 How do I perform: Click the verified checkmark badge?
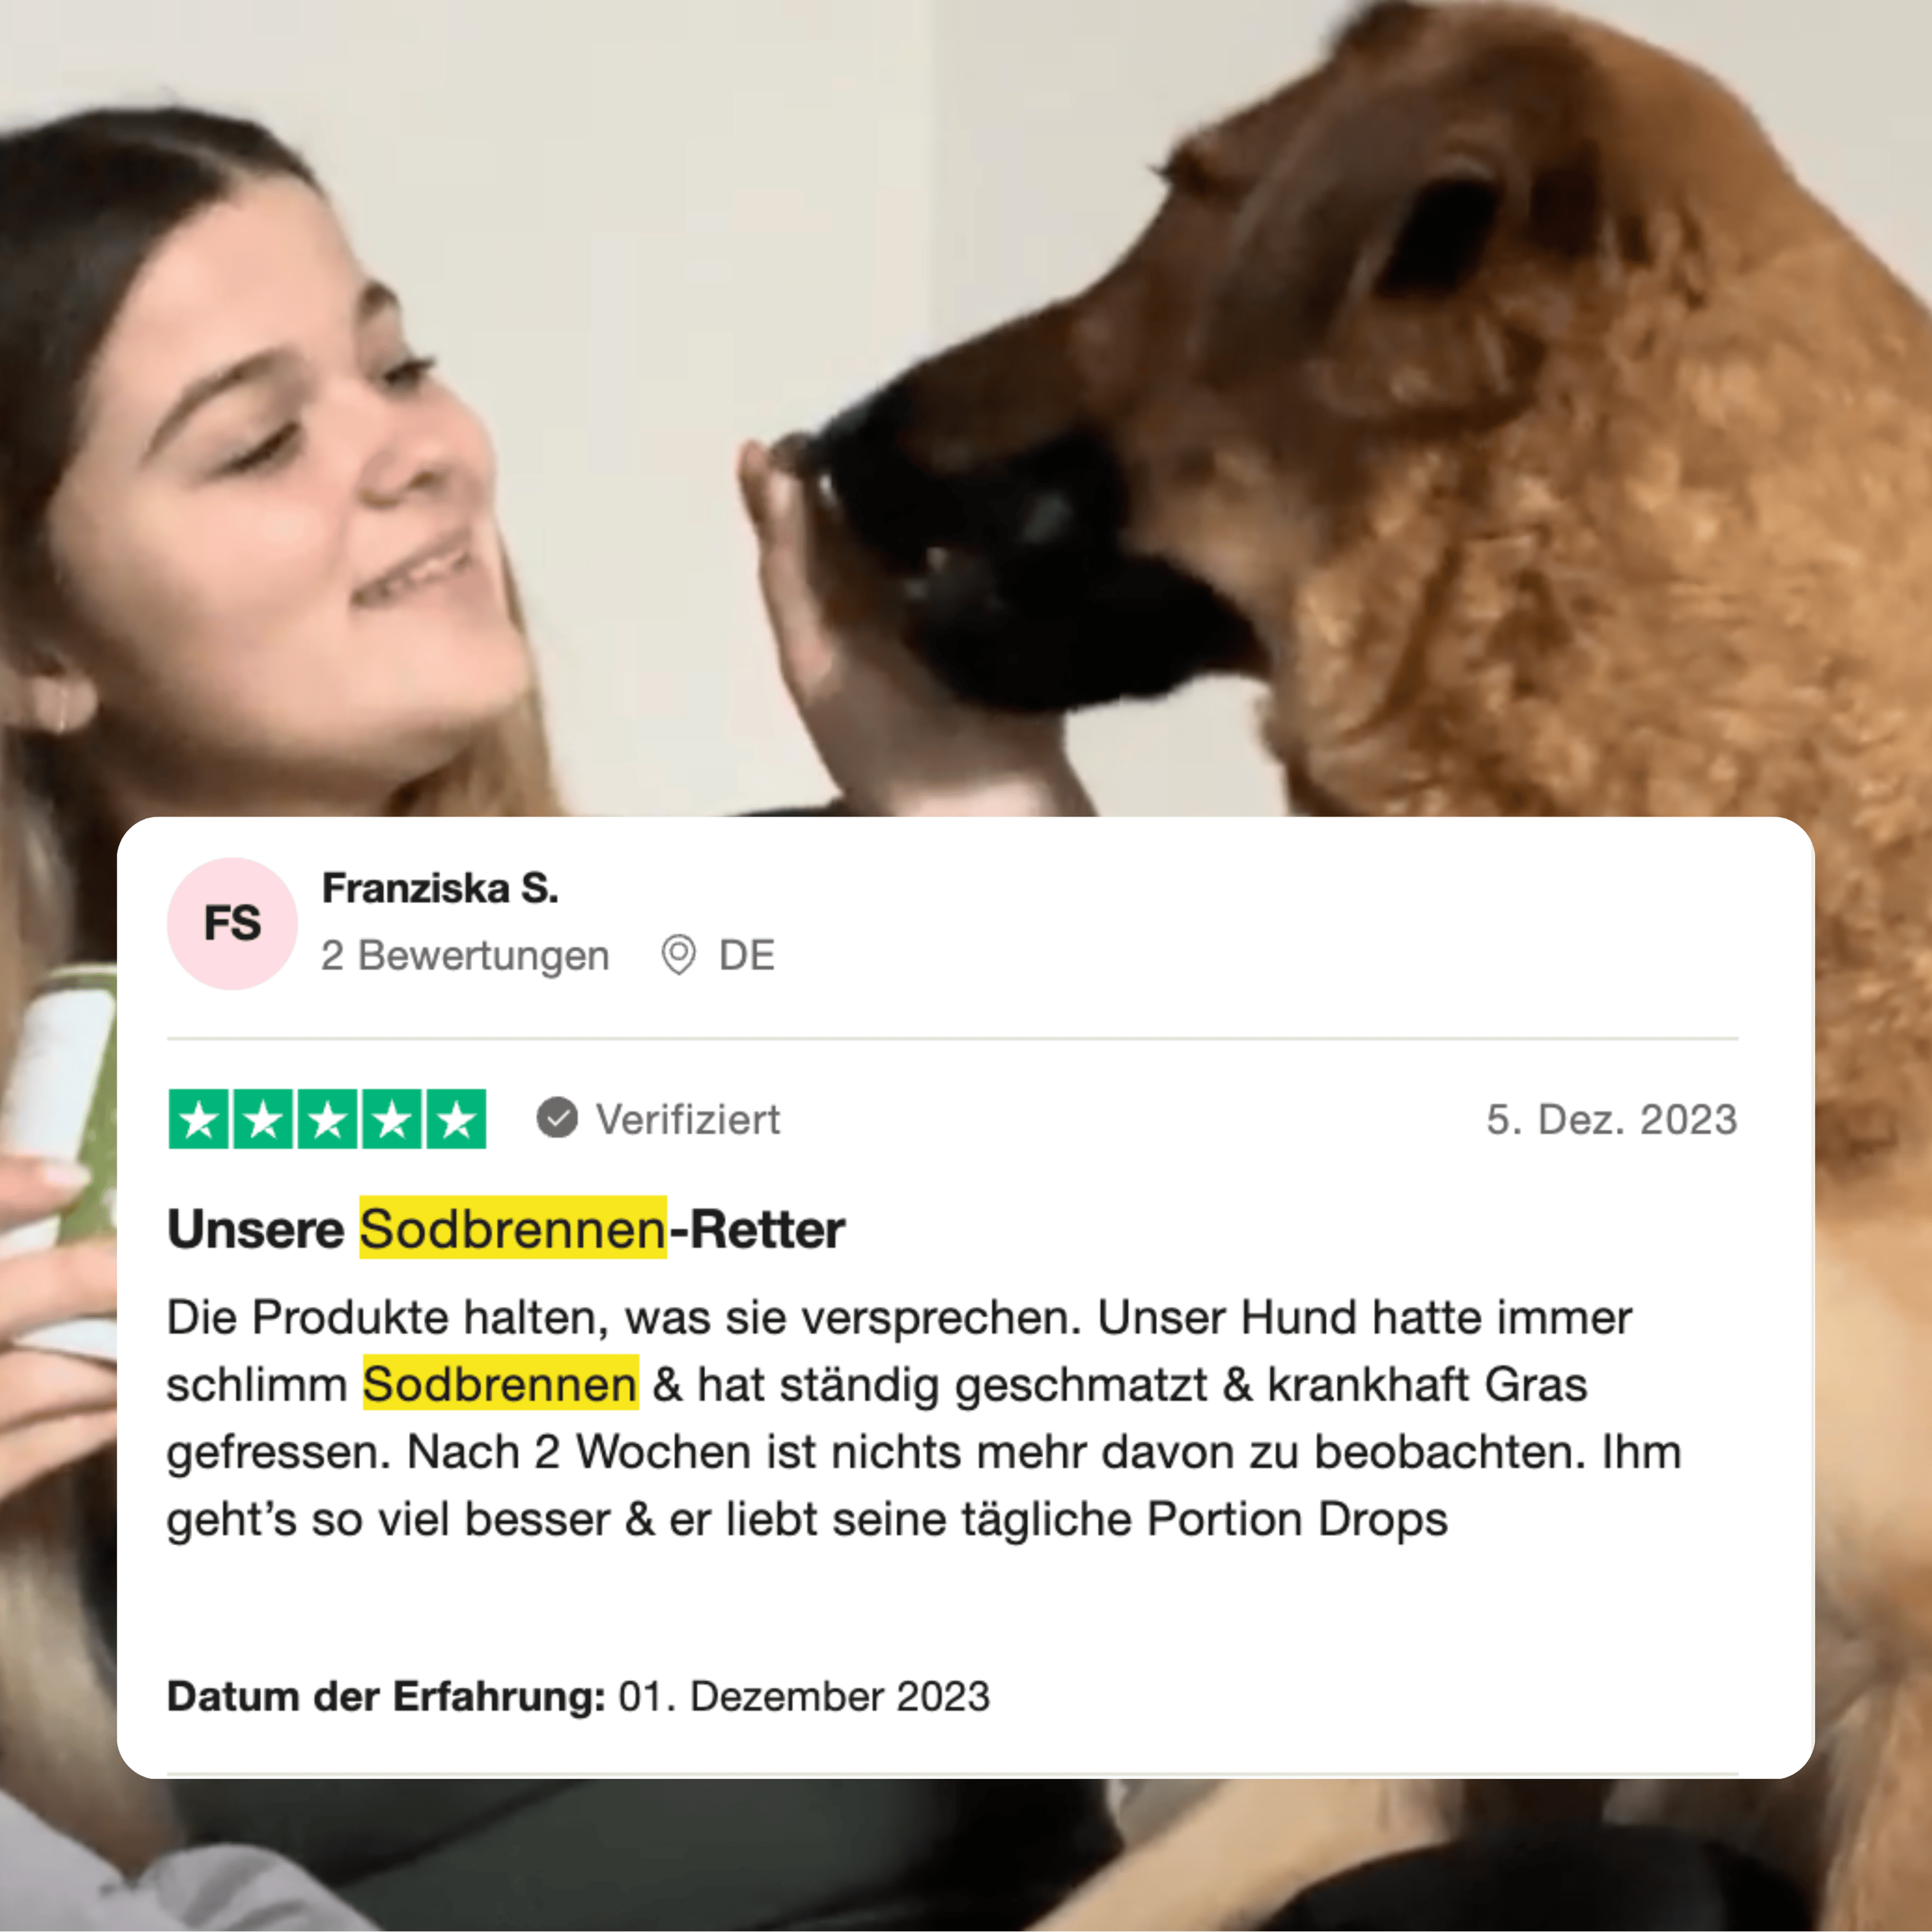pyautogui.click(x=557, y=1118)
